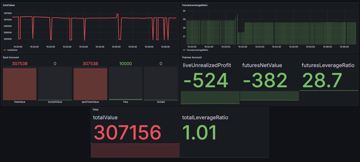Viewport: 360px width, 162px height.
Task: Click 15:36:30 time tick in totalValue chart
Action: click(165, 47)
